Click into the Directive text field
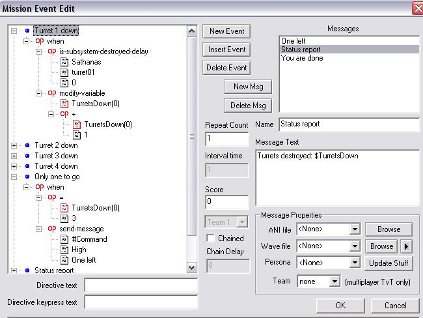Viewport: 423px width, 318px height. click(x=141, y=285)
